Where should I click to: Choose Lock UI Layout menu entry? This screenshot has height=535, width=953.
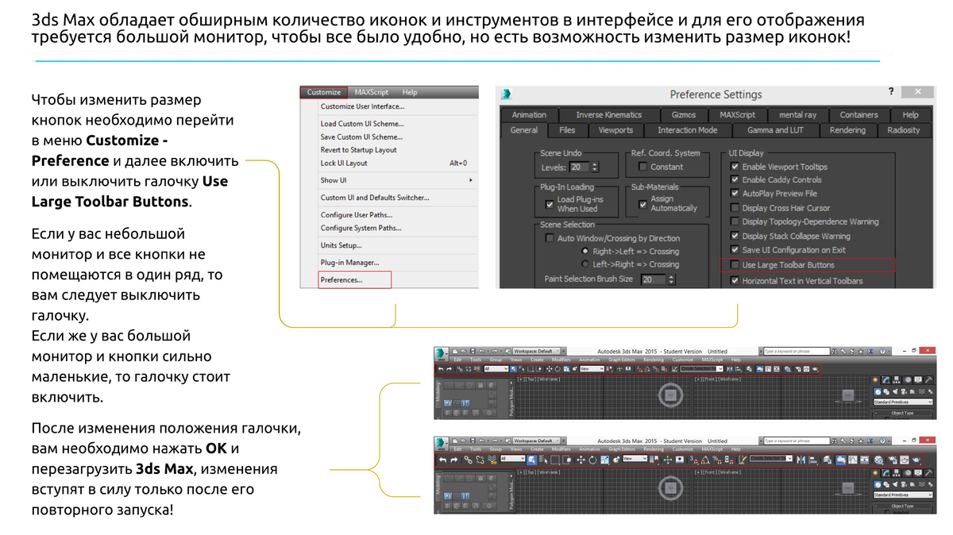[x=344, y=163]
